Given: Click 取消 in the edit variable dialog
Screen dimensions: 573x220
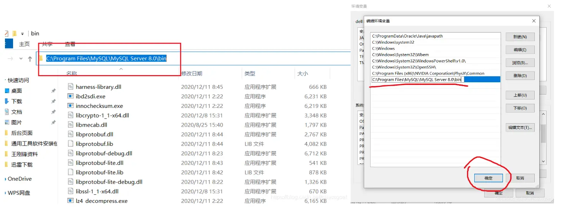Looking at the screenshot, I should (x=520, y=178).
